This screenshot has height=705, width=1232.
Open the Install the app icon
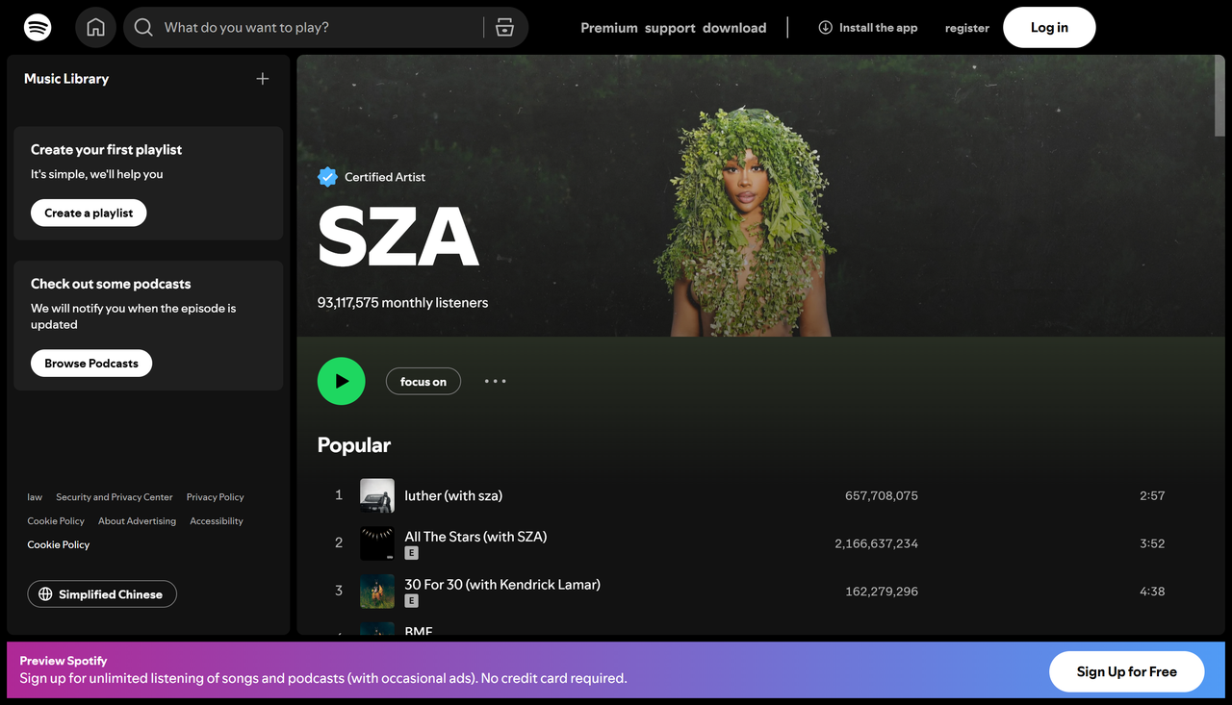coord(825,27)
